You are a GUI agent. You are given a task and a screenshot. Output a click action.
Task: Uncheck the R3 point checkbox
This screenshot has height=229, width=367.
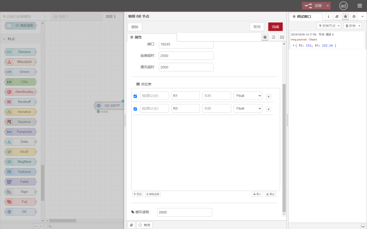pyautogui.click(x=135, y=109)
